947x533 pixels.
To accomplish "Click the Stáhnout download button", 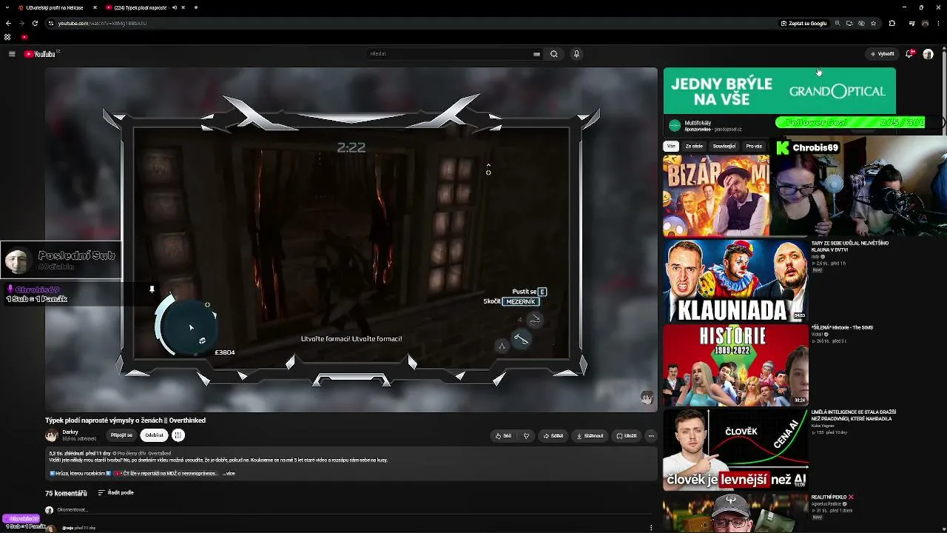I will 590,436.
